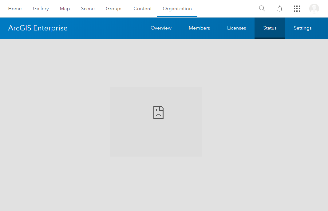This screenshot has width=328, height=211.
Task: Open the Content menu item
Action: click(x=143, y=9)
